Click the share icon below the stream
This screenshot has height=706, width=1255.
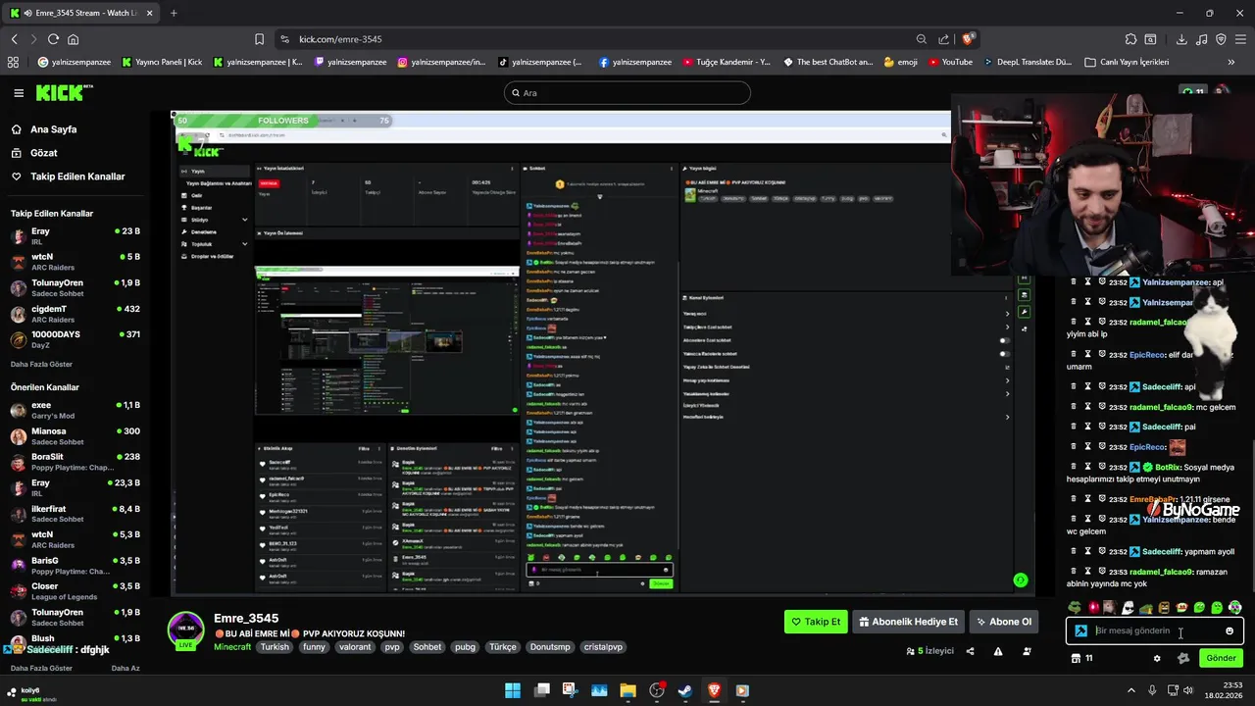coord(970,651)
